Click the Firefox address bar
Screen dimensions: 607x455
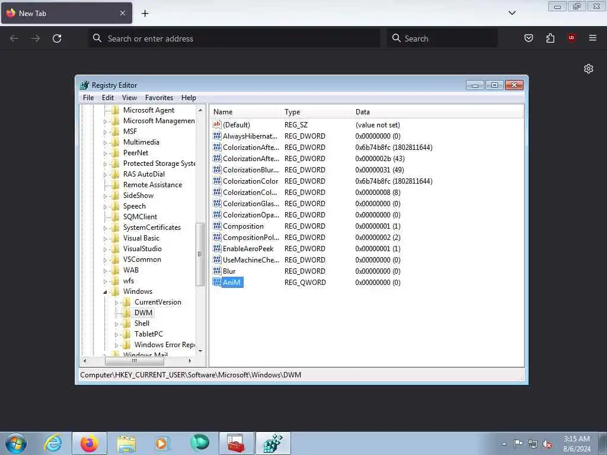[x=235, y=39]
